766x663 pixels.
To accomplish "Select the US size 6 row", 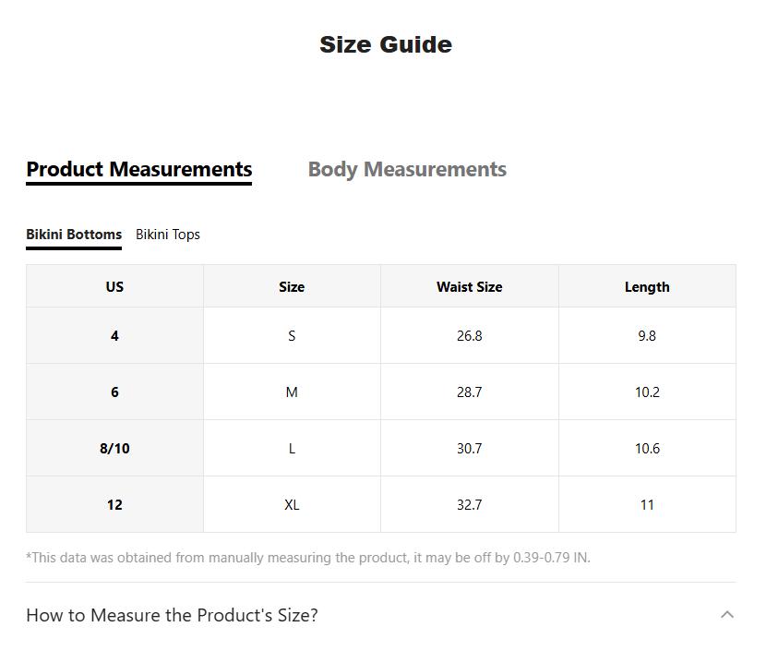I will point(114,392).
